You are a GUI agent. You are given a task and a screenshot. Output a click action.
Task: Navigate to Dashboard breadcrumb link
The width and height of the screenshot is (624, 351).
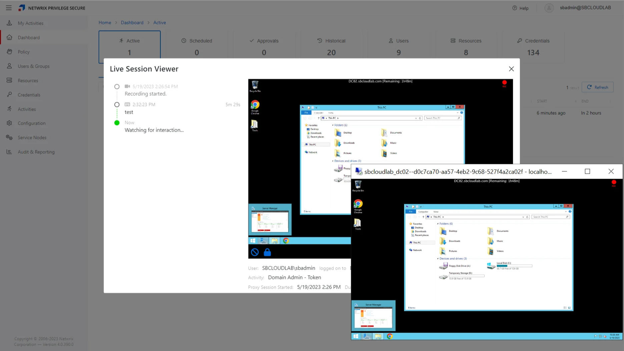pos(132,22)
